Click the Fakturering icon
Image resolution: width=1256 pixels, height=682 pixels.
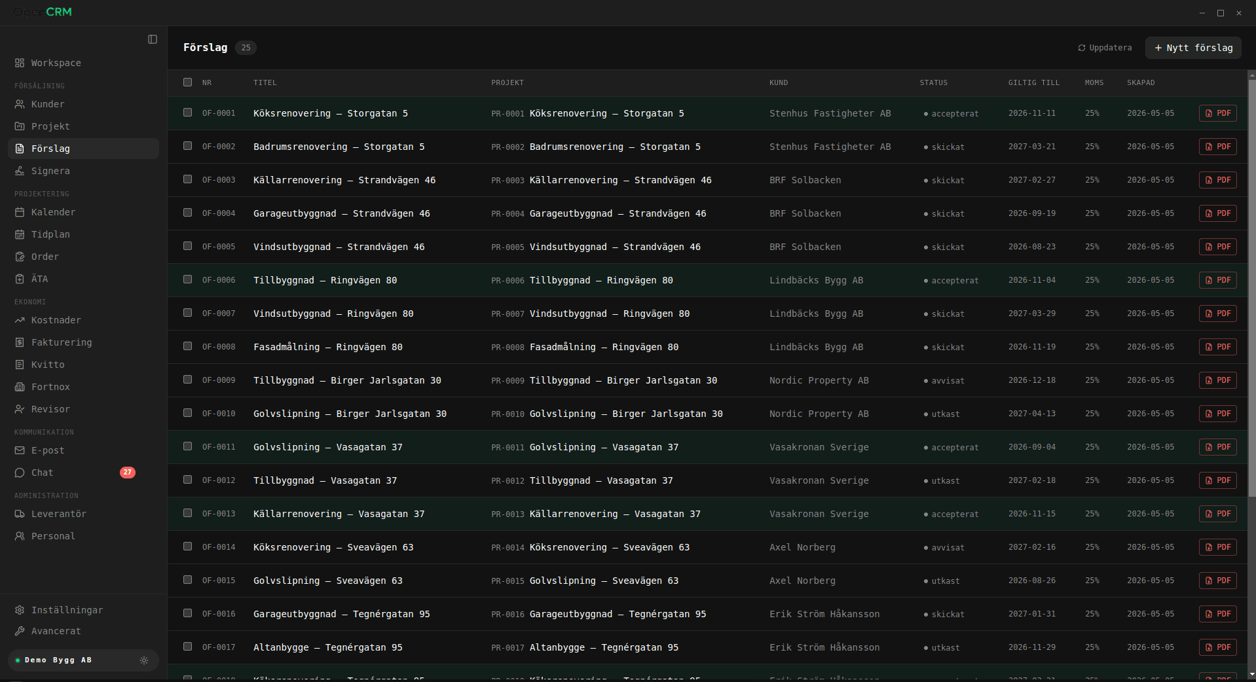pos(20,342)
